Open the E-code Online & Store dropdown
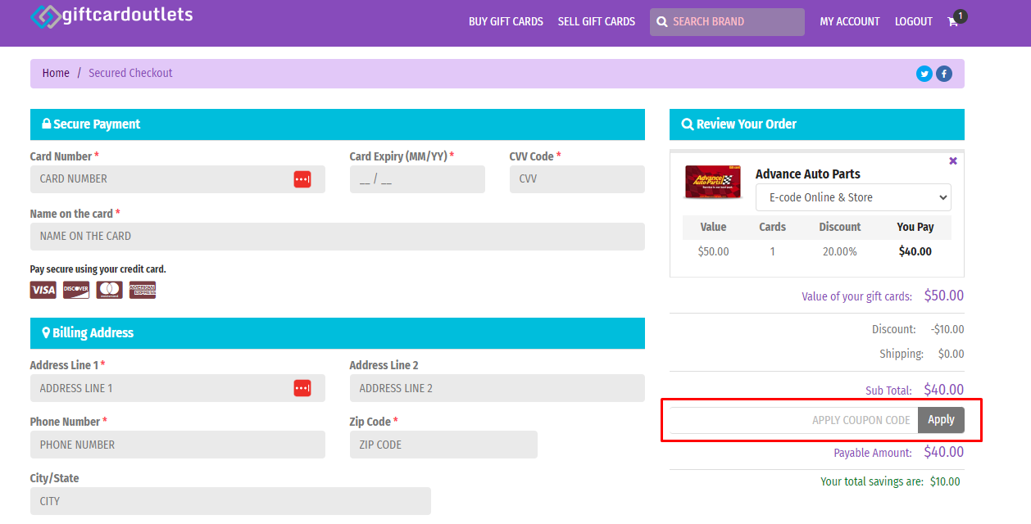Image resolution: width=1031 pixels, height=524 pixels. [x=853, y=197]
